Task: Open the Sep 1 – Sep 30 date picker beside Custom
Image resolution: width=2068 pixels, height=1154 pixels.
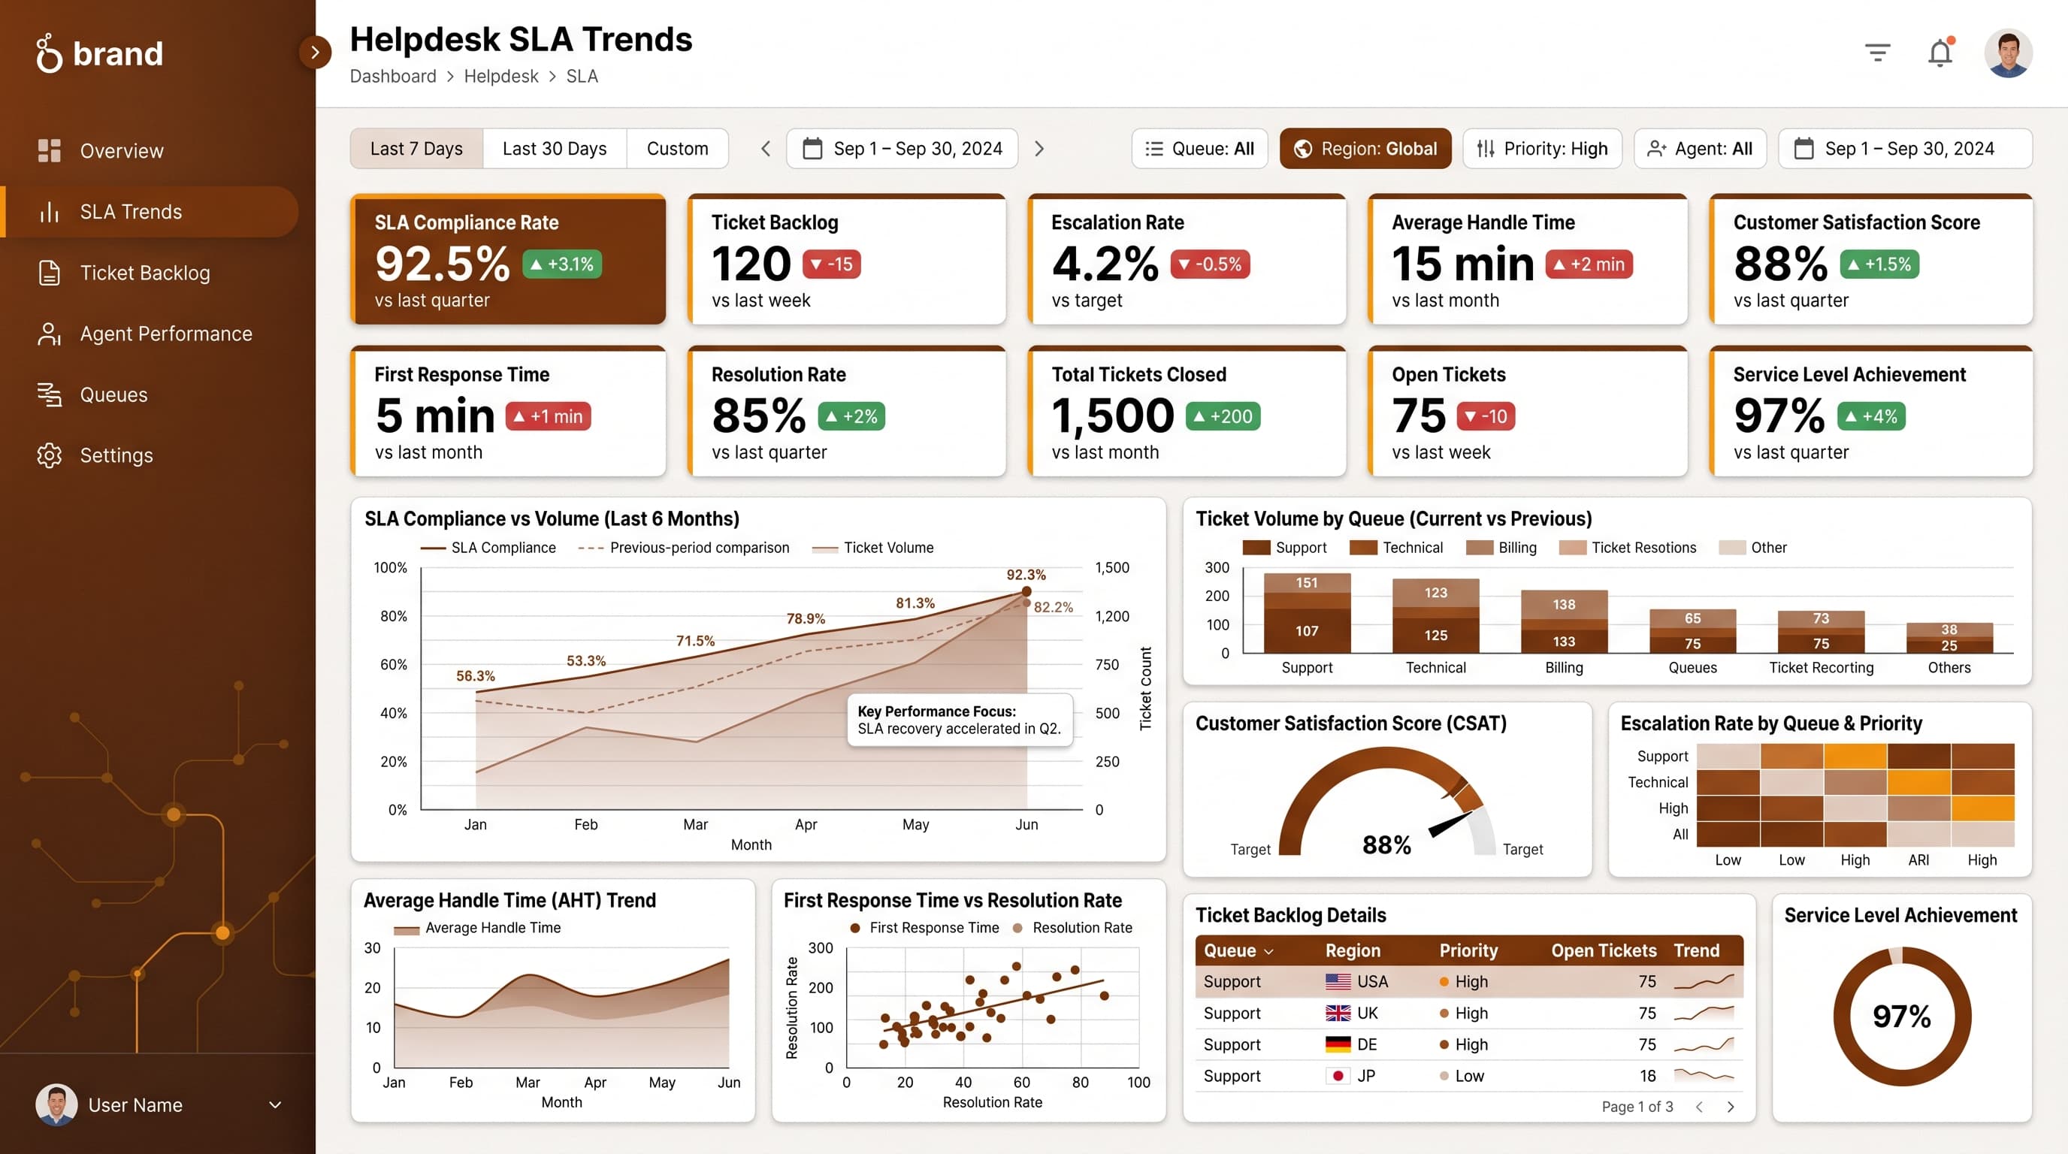Action: [902, 149]
